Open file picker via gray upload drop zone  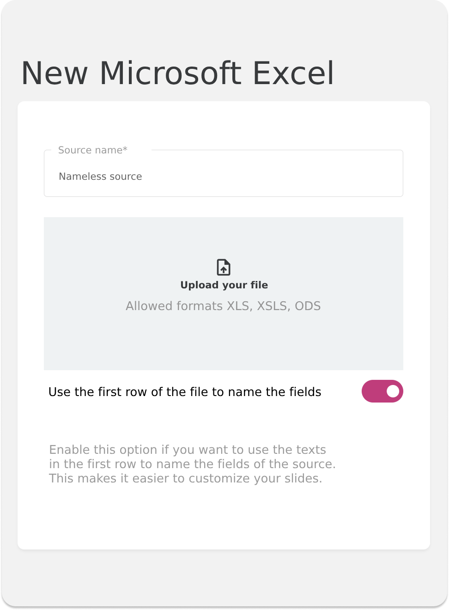pos(224,293)
